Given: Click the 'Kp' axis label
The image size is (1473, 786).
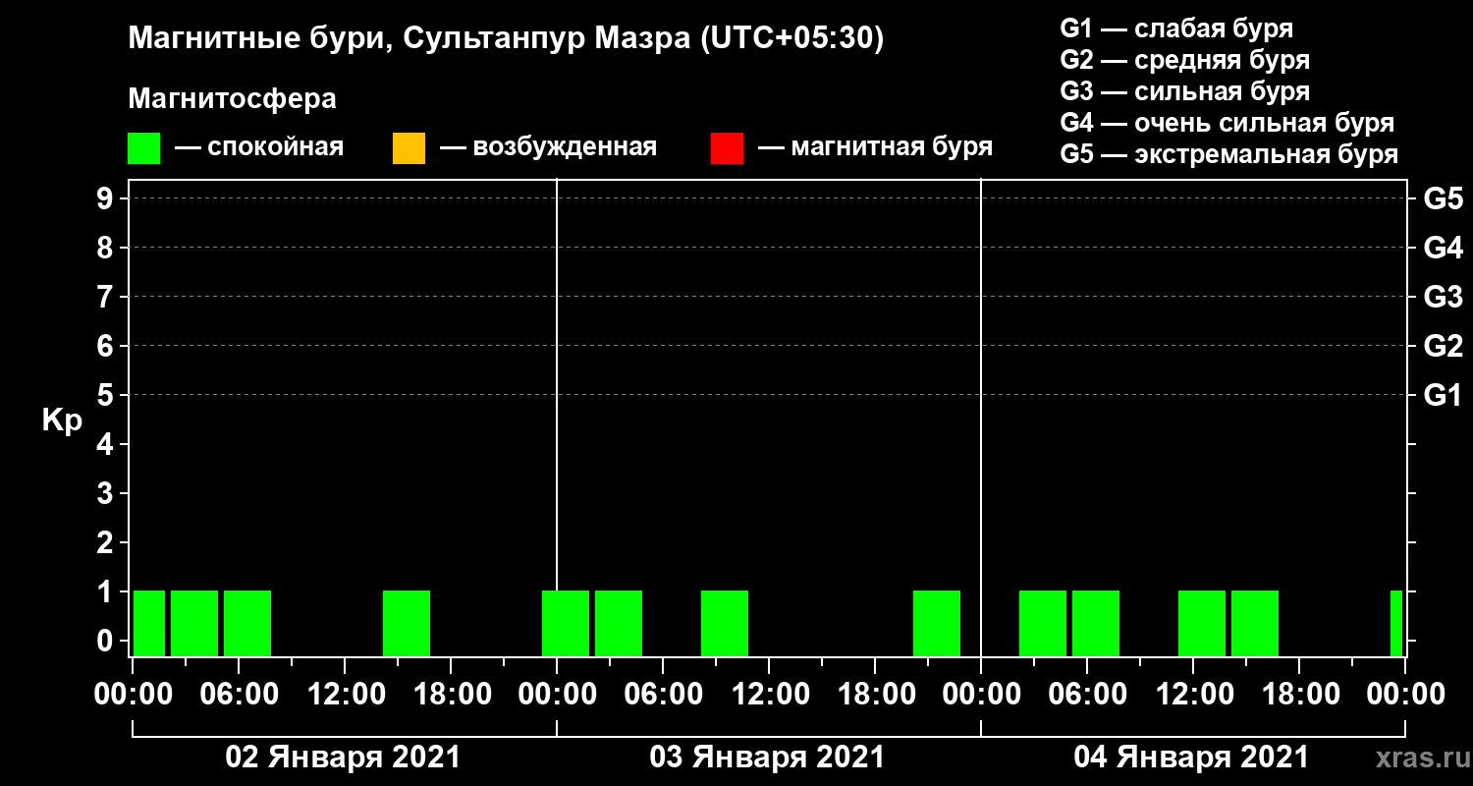Looking at the screenshot, I should point(62,421).
